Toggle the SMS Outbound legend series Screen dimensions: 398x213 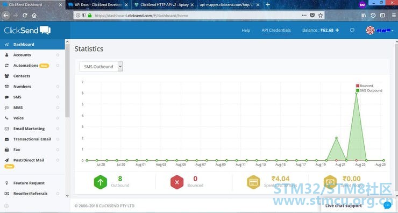[x=369, y=90]
